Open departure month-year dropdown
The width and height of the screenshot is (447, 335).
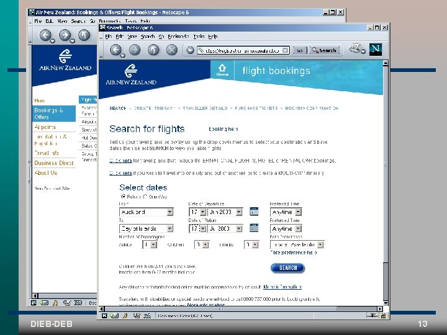[225, 212]
